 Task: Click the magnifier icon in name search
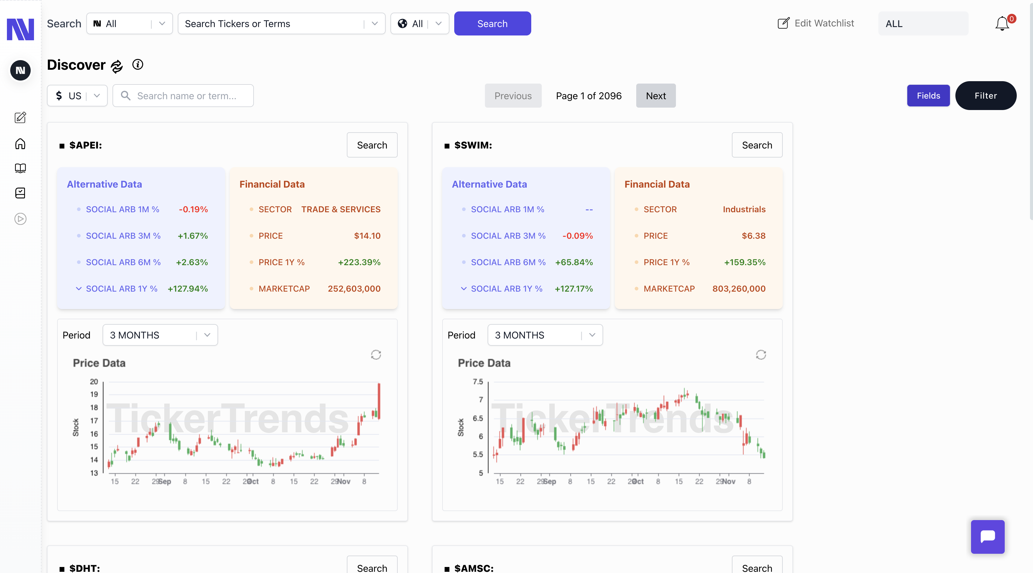[x=126, y=95]
